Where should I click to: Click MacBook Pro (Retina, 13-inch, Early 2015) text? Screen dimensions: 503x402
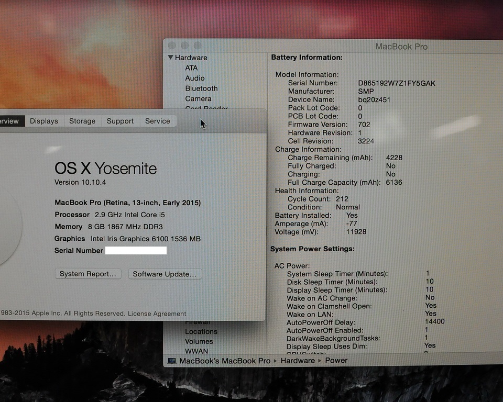pyautogui.click(x=128, y=203)
